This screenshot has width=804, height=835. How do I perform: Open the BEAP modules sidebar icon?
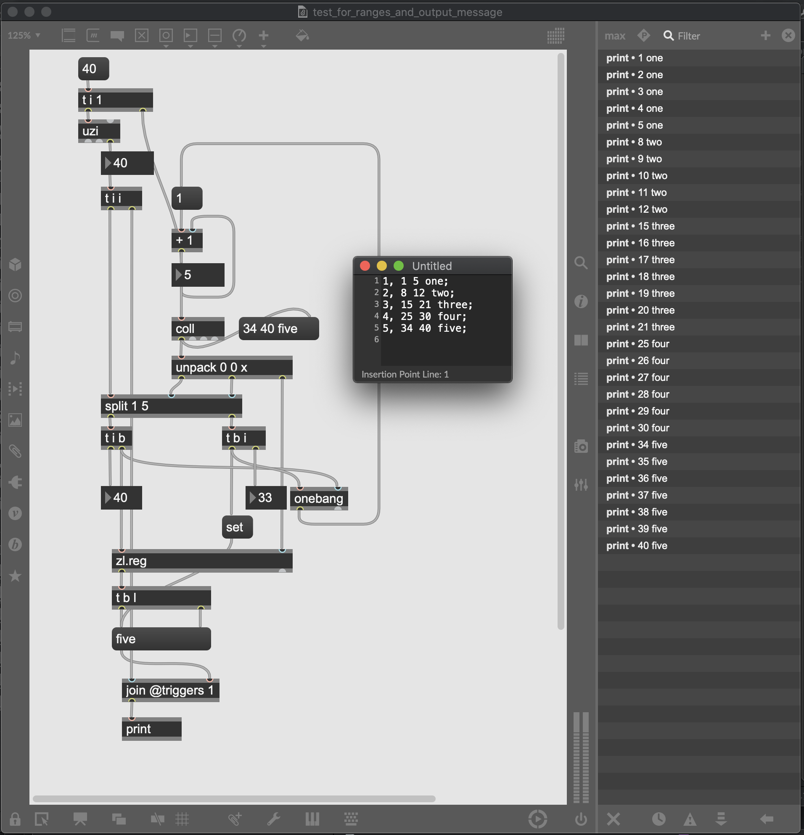click(x=15, y=544)
